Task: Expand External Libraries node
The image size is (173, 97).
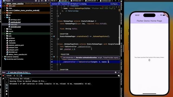Action: pyautogui.click(x=3, y=57)
